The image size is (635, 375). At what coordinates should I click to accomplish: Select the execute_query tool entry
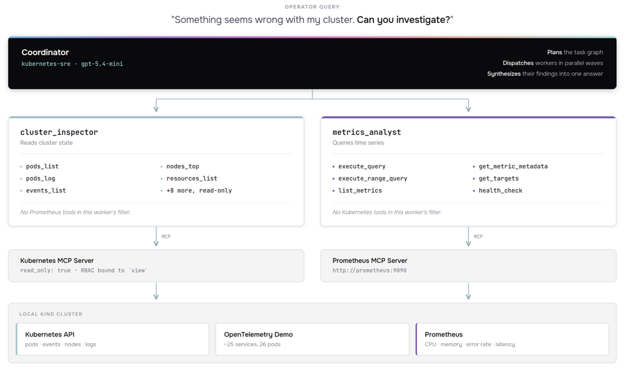pyautogui.click(x=362, y=166)
